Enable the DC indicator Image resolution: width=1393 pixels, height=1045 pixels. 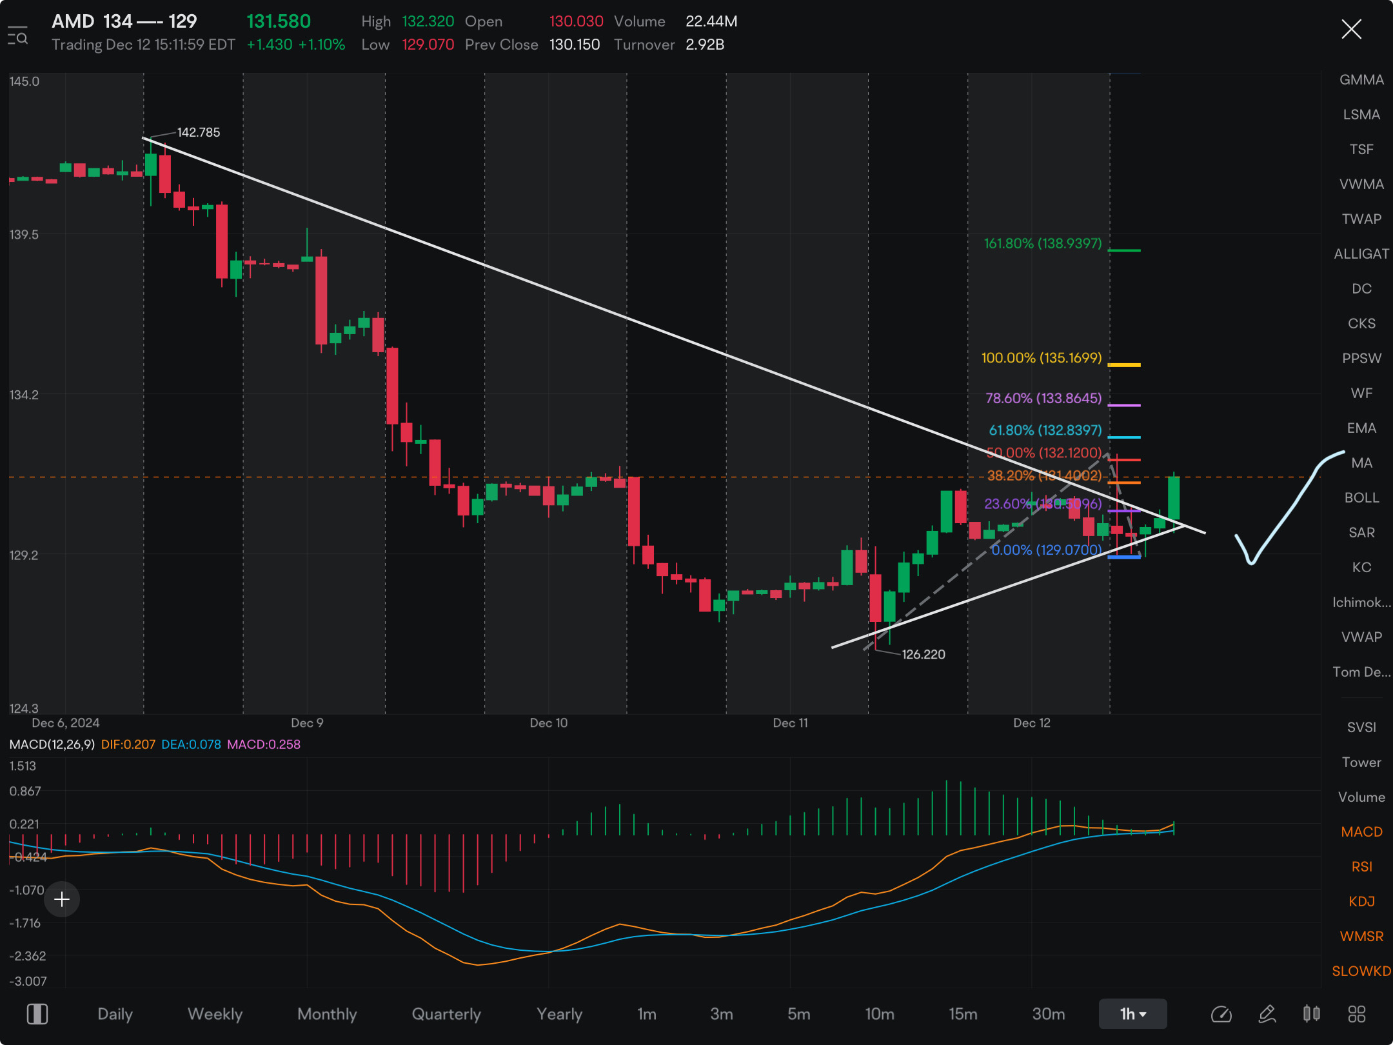pos(1361,289)
